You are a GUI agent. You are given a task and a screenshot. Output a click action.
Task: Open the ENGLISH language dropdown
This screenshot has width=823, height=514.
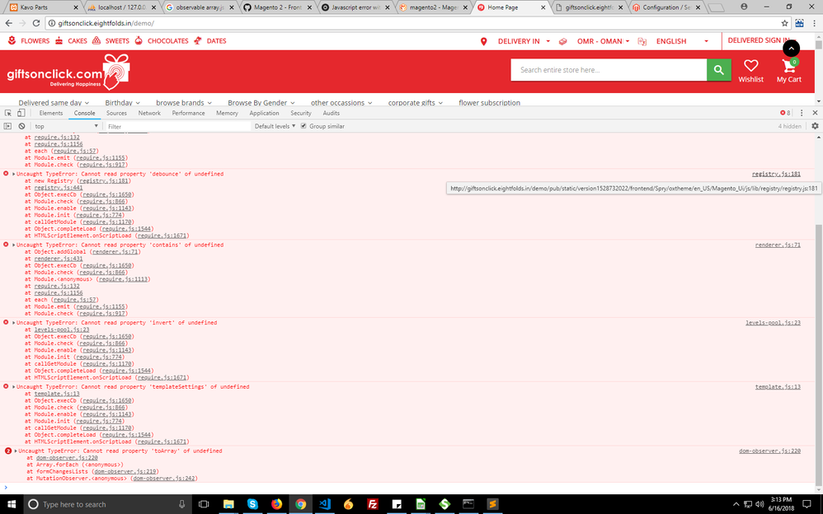pyautogui.click(x=681, y=41)
